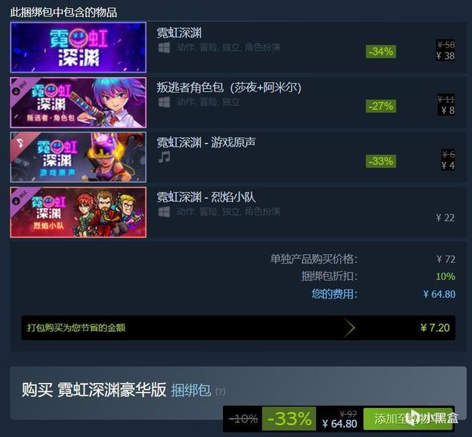Image resolution: width=472 pixels, height=437 pixels.
Task: Open the 霓虹深渊 base game thumbnail
Action: (x=79, y=47)
